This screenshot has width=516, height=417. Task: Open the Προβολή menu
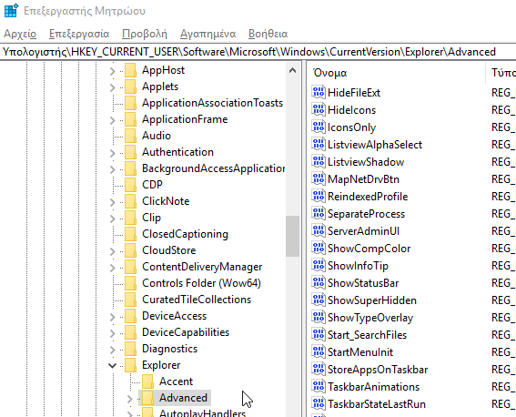145,34
